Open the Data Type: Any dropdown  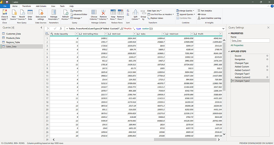click(154, 11)
